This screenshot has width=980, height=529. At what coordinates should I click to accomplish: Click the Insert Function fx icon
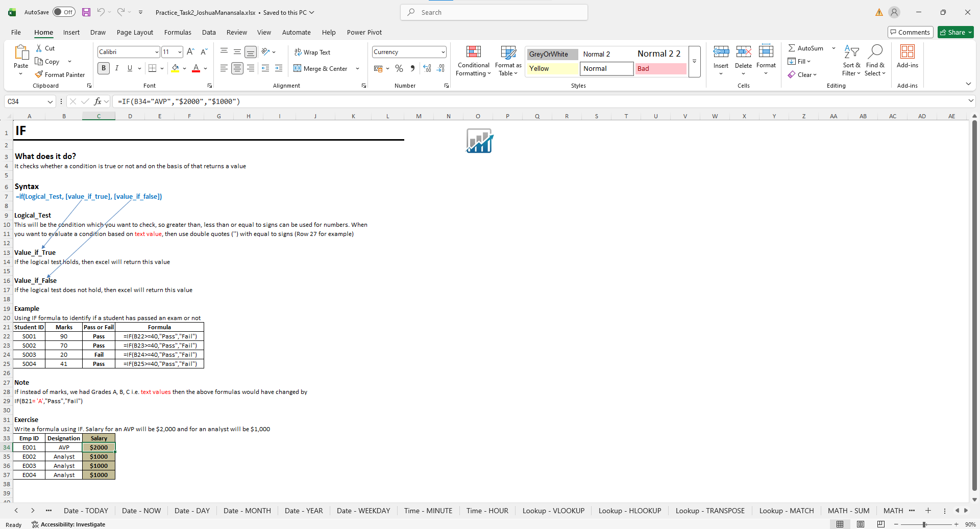click(x=97, y=101)
